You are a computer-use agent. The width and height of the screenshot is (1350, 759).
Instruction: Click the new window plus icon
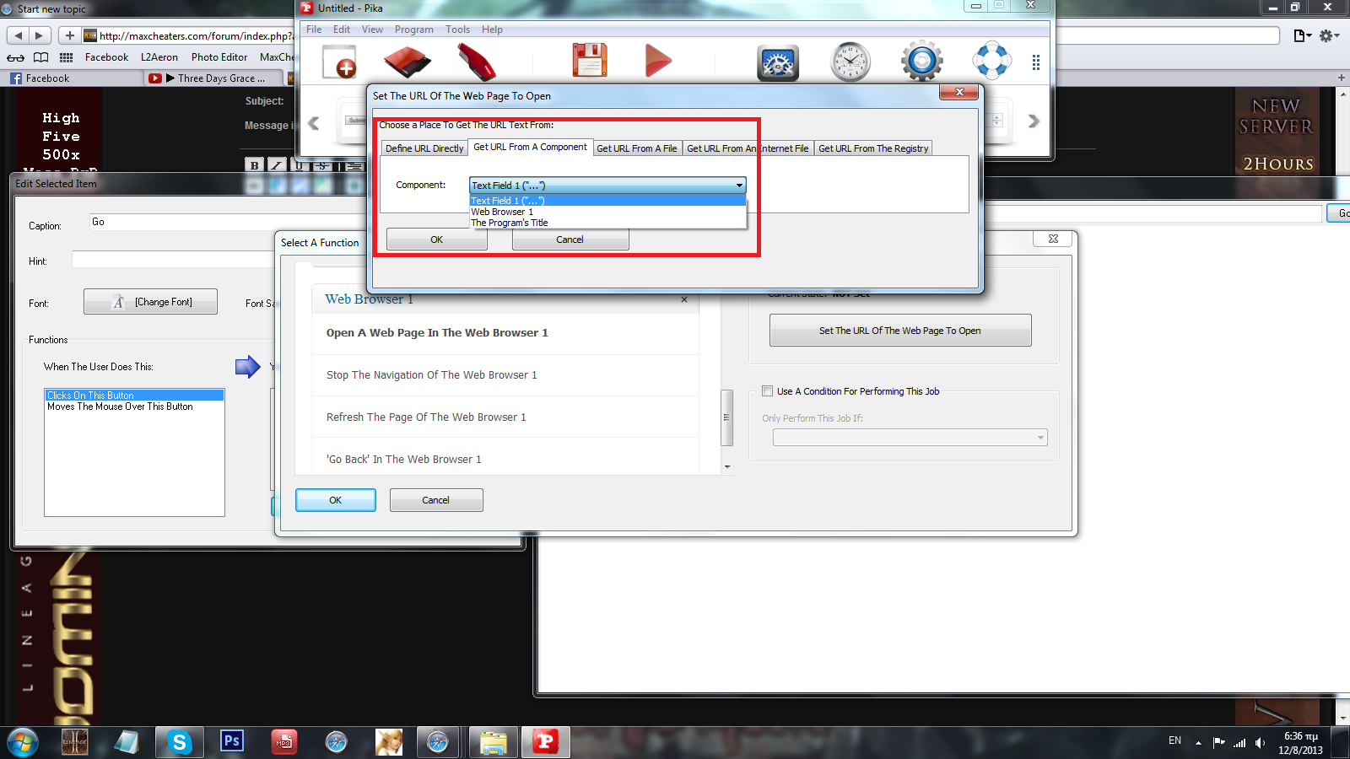click(339, 62)
